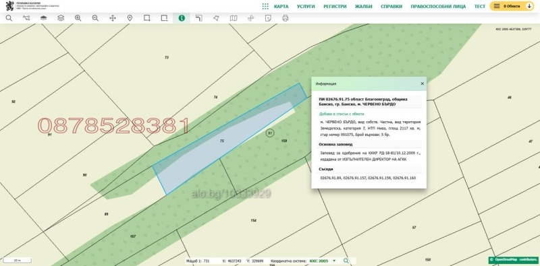Select the zoom out magnifier tool
540x266 pixels.
tap(95, 18)
